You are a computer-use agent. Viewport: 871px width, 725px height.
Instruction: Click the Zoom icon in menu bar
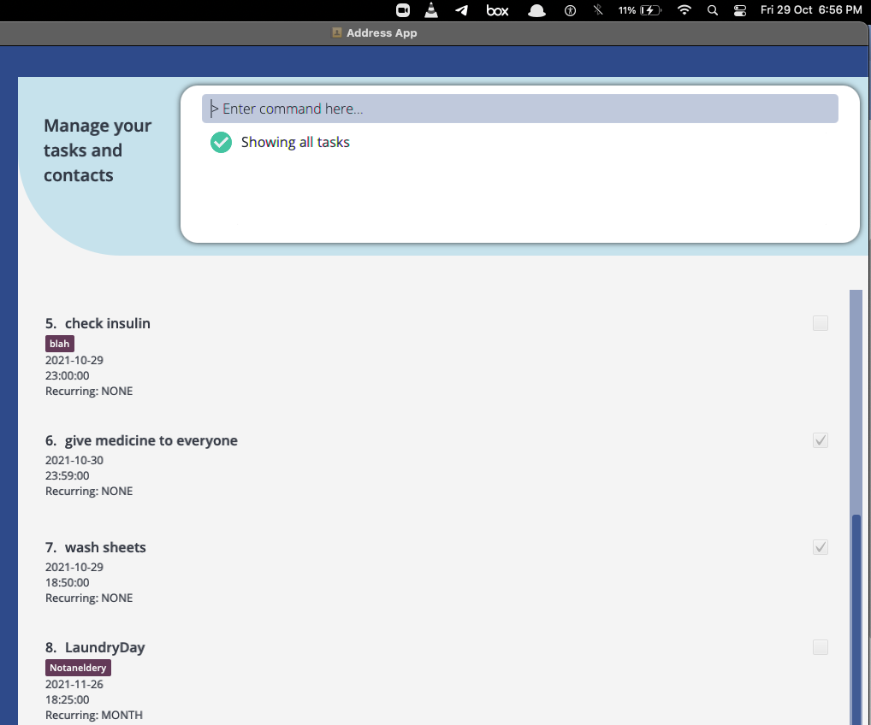coord(403,10)
